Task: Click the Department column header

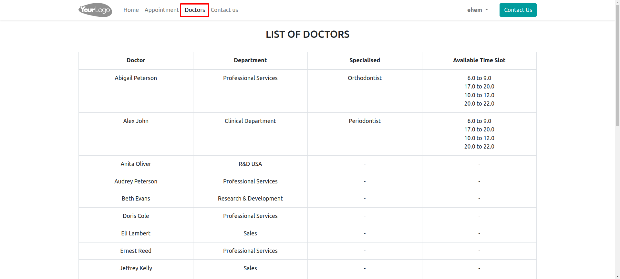Action: point(250,60)
